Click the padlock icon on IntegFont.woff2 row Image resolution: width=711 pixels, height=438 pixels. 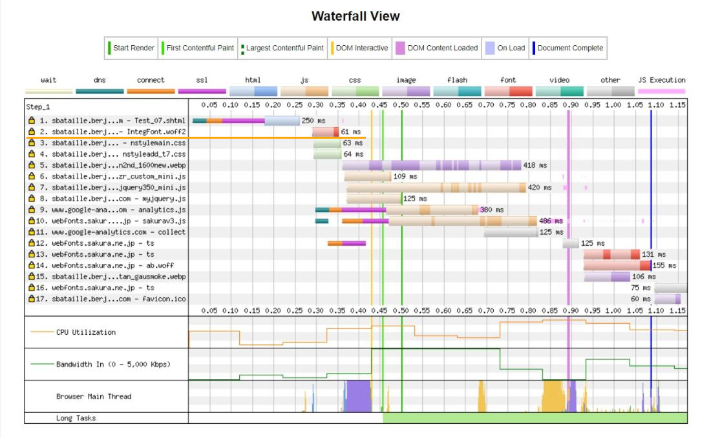[31, 132]
